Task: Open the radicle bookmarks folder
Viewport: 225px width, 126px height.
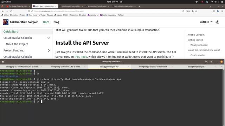Action: coord(83,15)
